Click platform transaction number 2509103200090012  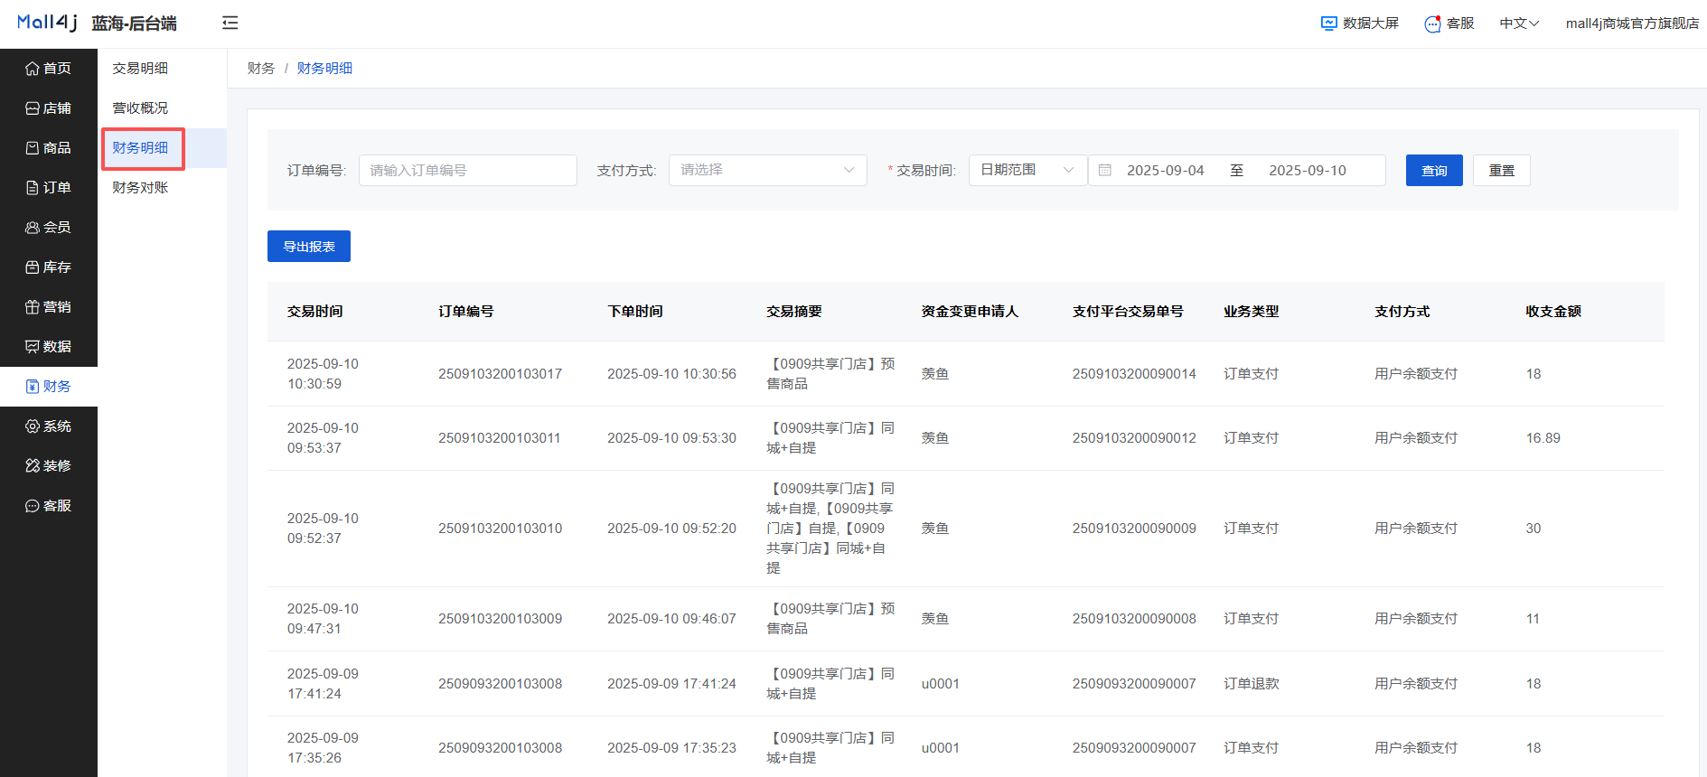tap(1134, 438)
